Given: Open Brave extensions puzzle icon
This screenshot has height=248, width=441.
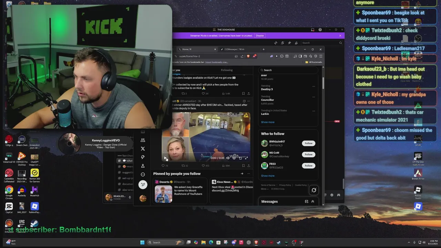Looking at the screenshot, I should [282, 56].
